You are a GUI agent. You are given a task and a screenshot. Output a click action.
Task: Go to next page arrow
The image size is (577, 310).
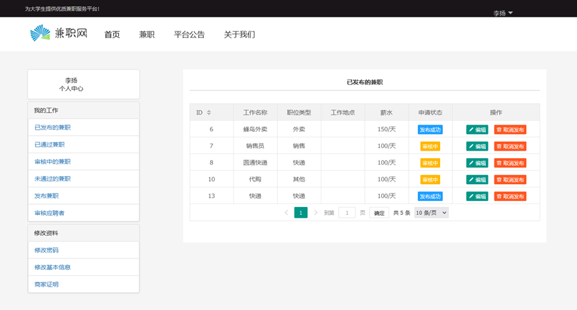[x=315, y=213]
